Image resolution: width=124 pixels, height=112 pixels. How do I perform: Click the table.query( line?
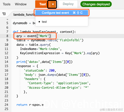(34, 45)
